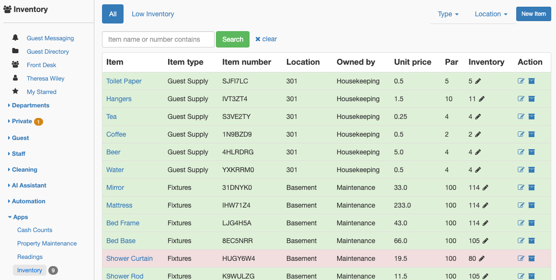556x280 pixels.
Task: Click the Unit price column header
Action: pyautogui.click(x=412, y=62)
